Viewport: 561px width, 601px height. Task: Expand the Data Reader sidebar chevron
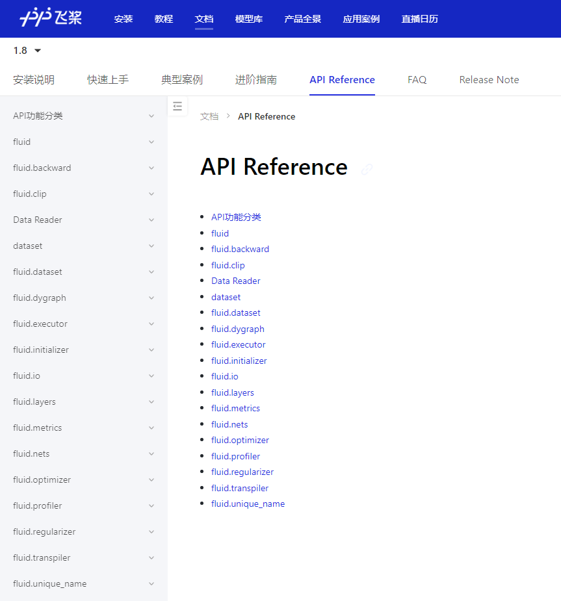(151, 220)
